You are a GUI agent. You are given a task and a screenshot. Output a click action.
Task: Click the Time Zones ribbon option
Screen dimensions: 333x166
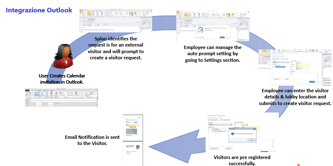70,95
